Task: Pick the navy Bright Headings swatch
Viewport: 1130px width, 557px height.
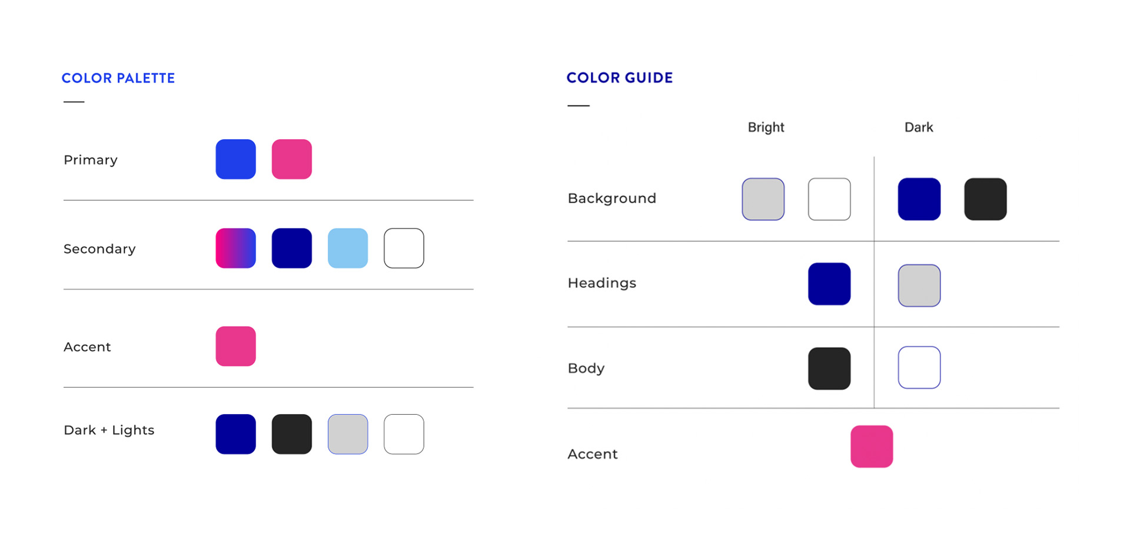Action: pos(829,284)
